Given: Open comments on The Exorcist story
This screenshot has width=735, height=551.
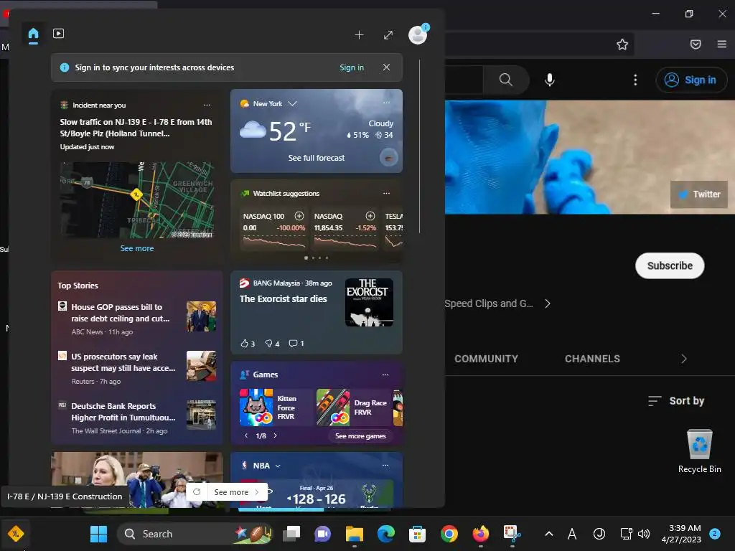Looking at the screenshot, I should pos(296,344).
